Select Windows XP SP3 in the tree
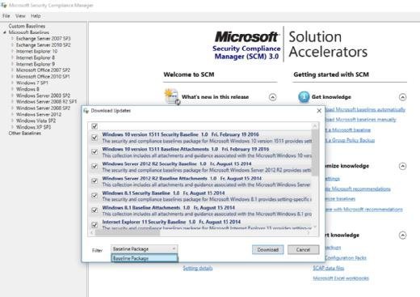Image resolution: width=420 pixels, height=297 pixels. [x=33, y=127]
